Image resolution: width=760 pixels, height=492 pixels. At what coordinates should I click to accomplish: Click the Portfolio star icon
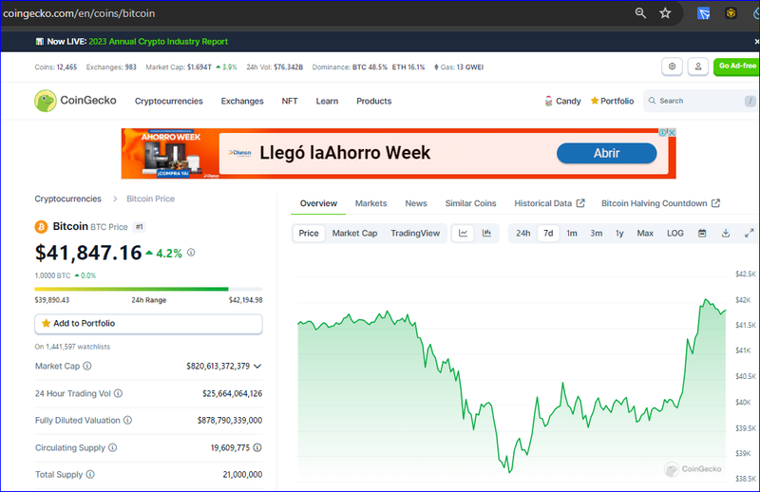[595, 101]
